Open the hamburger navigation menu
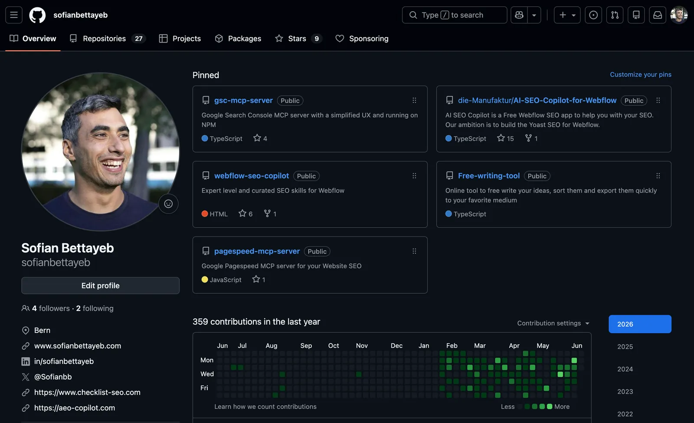This screenshot has width=694, height=423. (14, 15)
